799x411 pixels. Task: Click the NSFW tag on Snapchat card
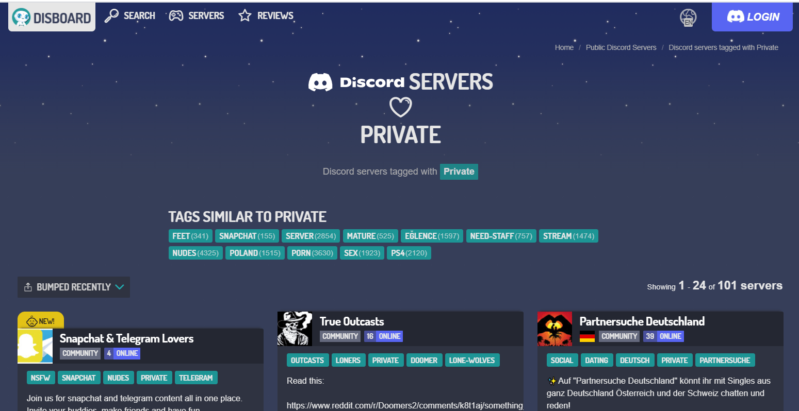(x=41, y=378)
